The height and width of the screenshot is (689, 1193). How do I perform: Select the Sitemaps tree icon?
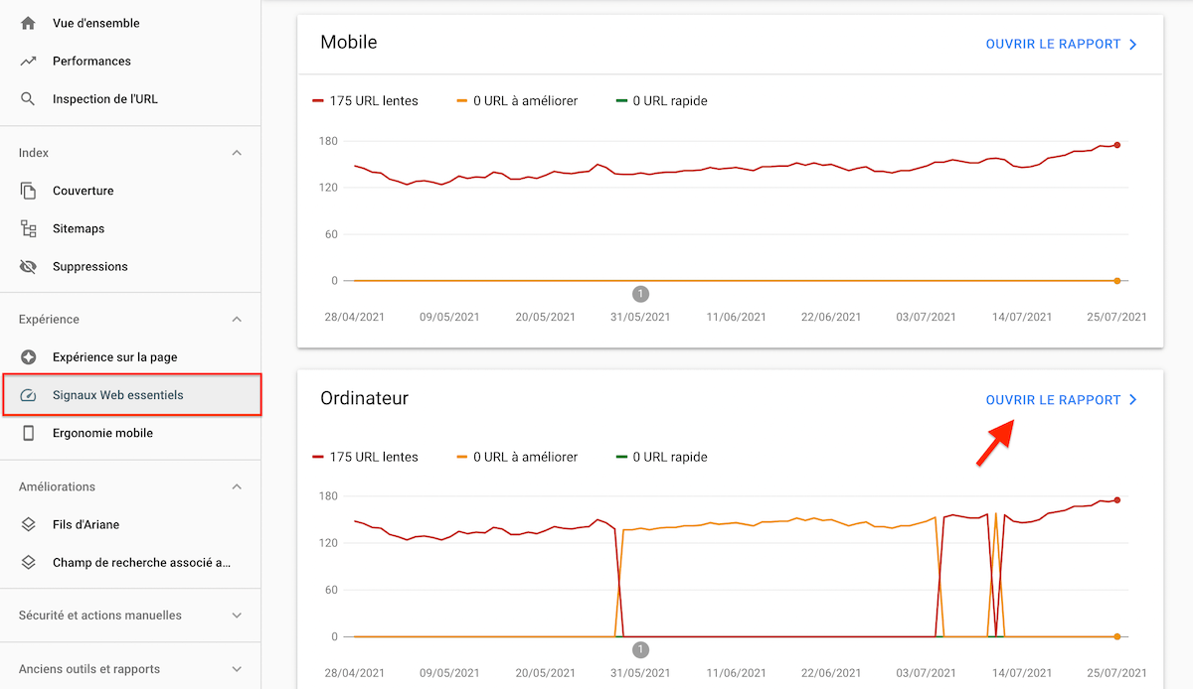27,228
